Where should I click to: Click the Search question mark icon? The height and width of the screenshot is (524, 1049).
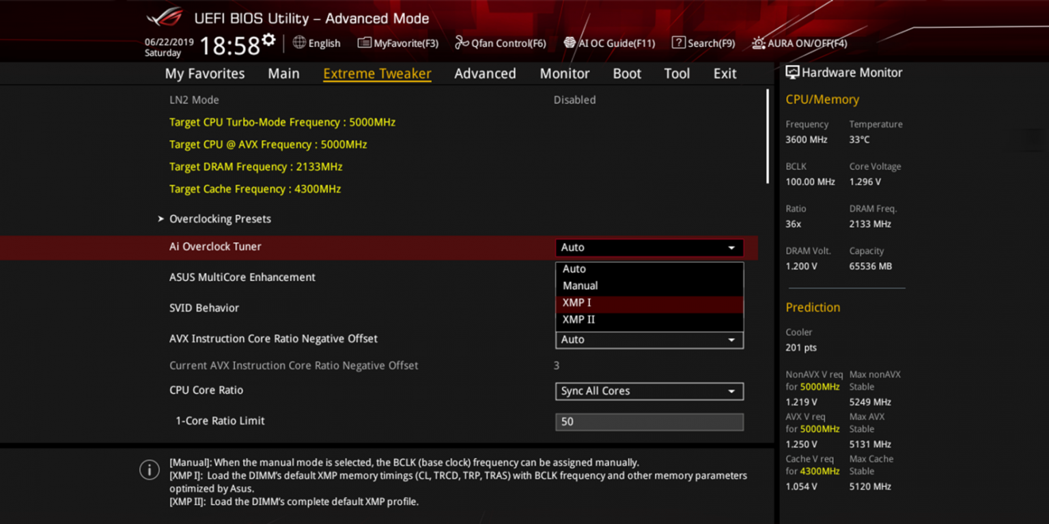pos(678,43)
